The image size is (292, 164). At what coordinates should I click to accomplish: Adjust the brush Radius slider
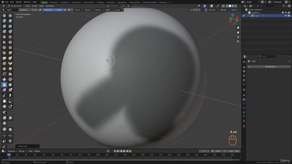pyautogui.click(x=29, y=10)
